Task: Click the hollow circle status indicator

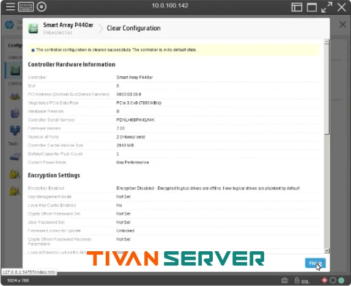Action: point(333,280)
